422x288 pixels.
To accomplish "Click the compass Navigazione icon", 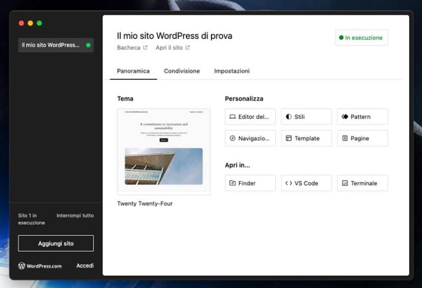I will [232, 138].
